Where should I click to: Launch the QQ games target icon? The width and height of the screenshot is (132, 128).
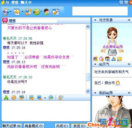click(x=37, y=12)
